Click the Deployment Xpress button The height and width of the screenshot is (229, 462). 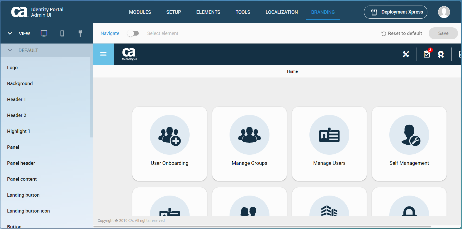(396, 12)
